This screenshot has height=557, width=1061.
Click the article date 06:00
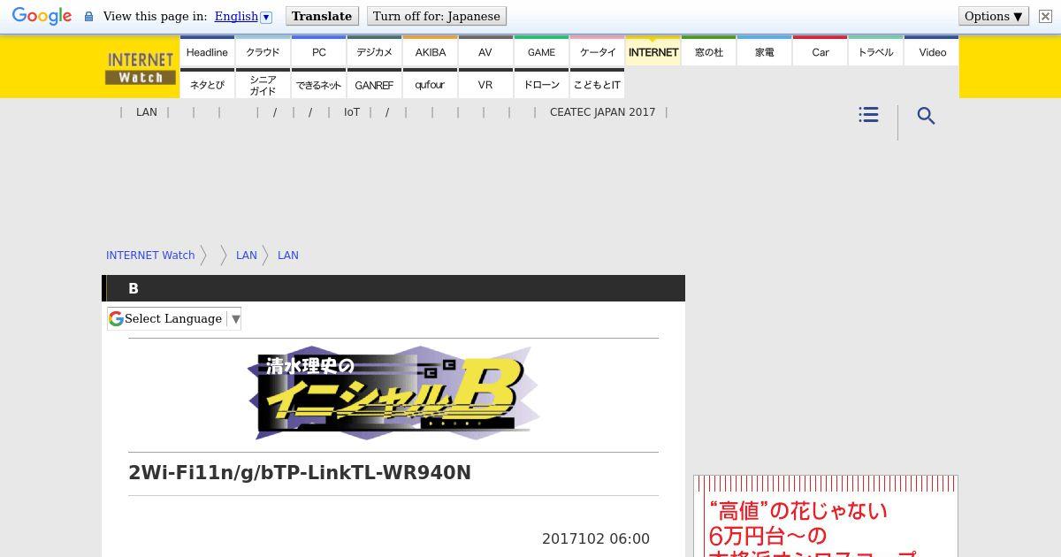point(596,538)
